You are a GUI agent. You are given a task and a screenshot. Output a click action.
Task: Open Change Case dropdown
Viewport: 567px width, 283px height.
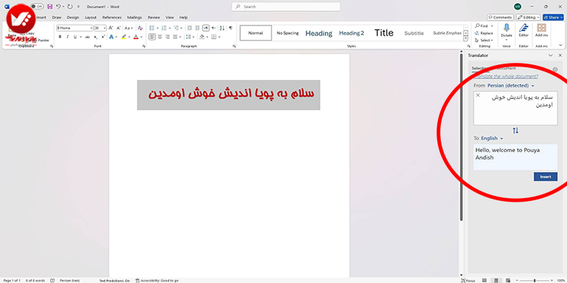(128, 28)
